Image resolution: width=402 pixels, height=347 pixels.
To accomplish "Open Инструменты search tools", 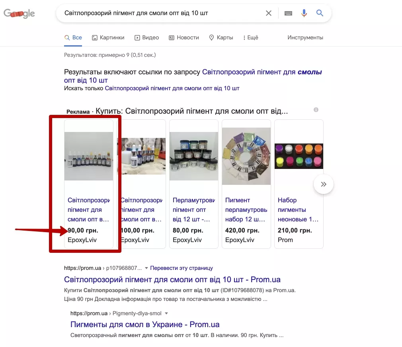I will tap(305, 38).
